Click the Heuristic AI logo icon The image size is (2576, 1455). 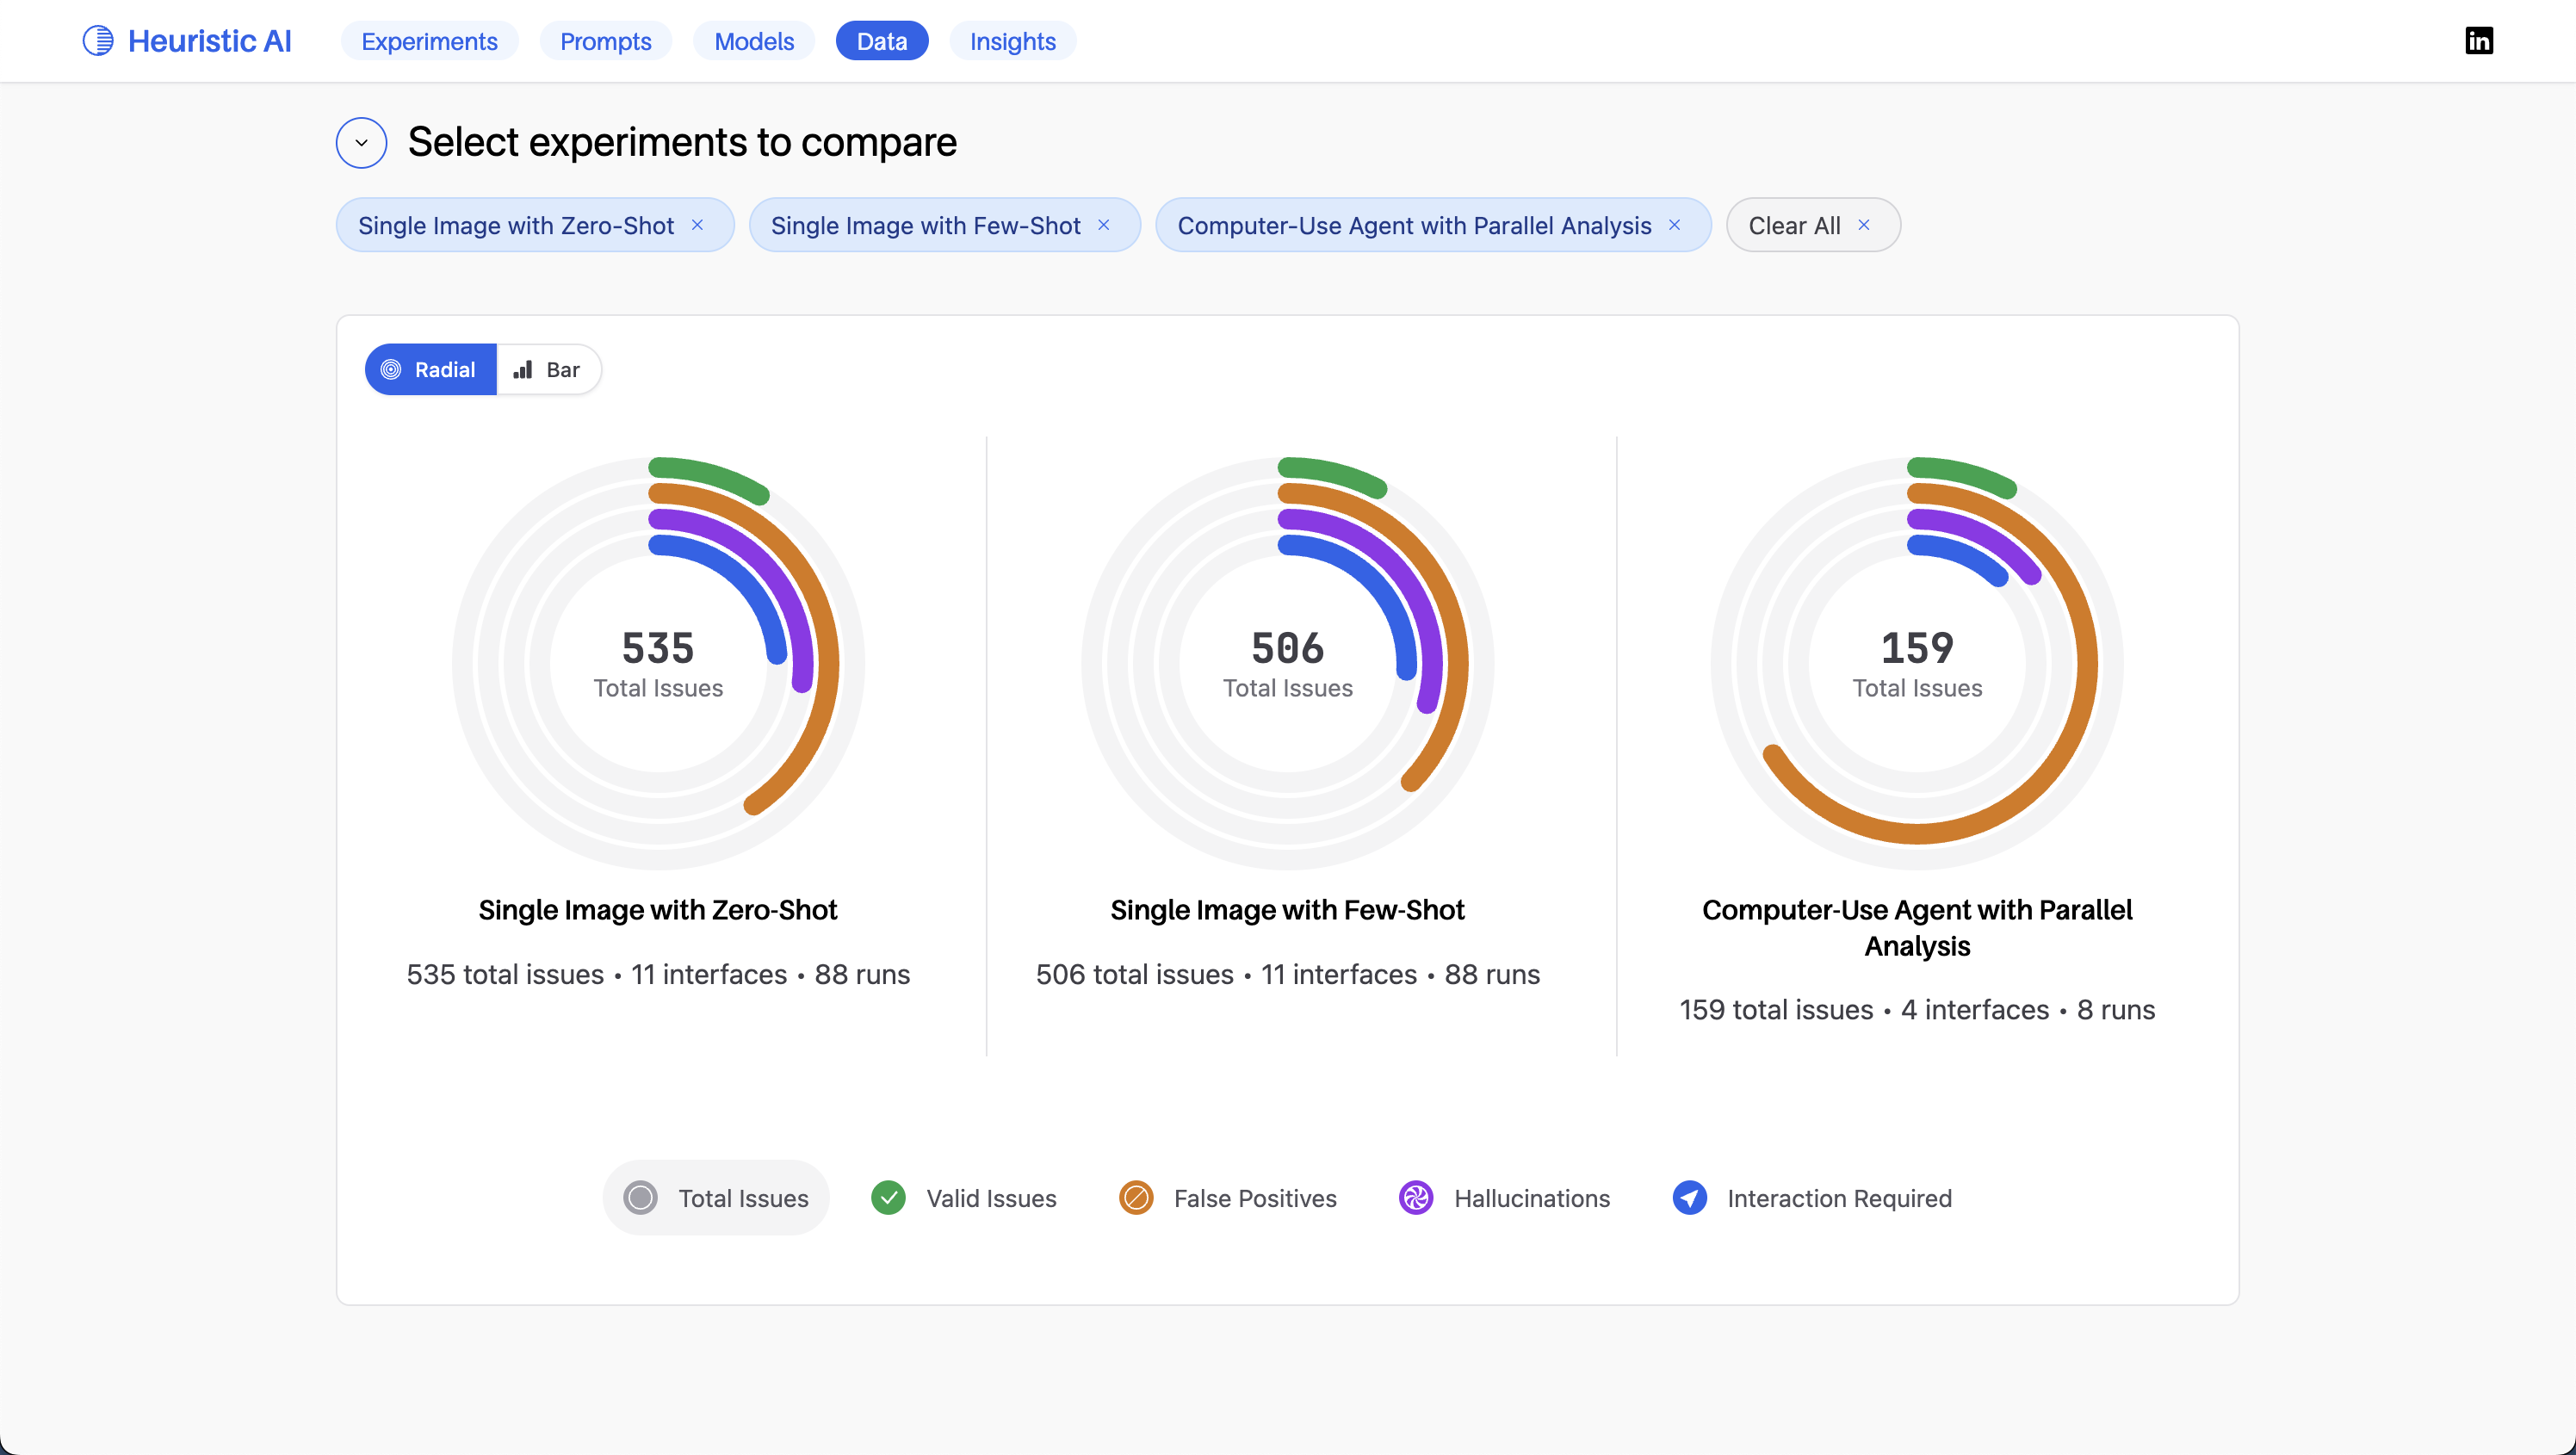click(x=98, y=41)
